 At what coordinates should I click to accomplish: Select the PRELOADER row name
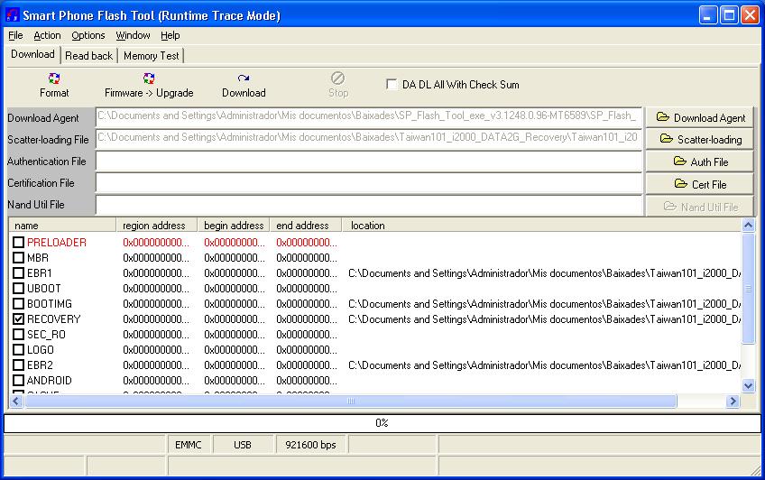tap(57, 243)
